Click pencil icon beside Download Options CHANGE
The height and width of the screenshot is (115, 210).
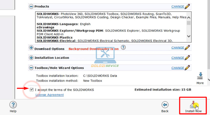point(187,48)
